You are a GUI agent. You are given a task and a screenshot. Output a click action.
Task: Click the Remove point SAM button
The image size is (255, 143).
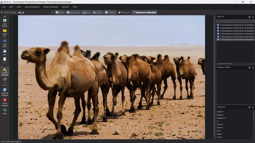click(73, 12)
